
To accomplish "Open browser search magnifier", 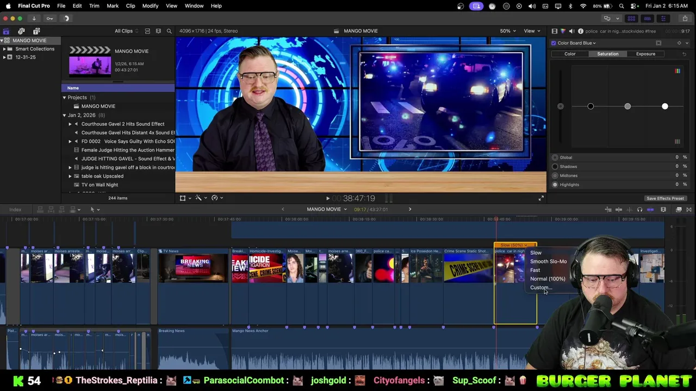I will (x=169, y=31).
